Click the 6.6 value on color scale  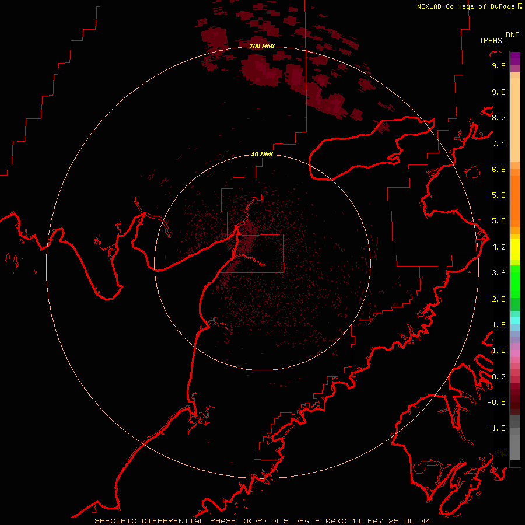[x=499, y=169]
